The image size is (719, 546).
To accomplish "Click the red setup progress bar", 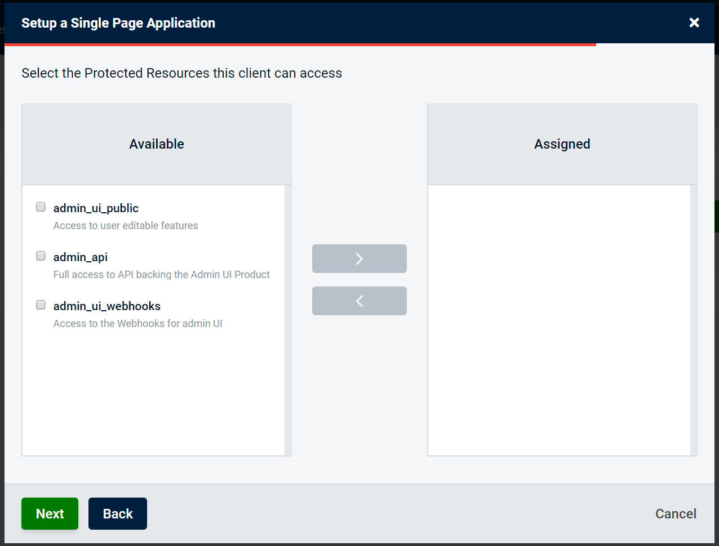I will (x=300, y=44).
